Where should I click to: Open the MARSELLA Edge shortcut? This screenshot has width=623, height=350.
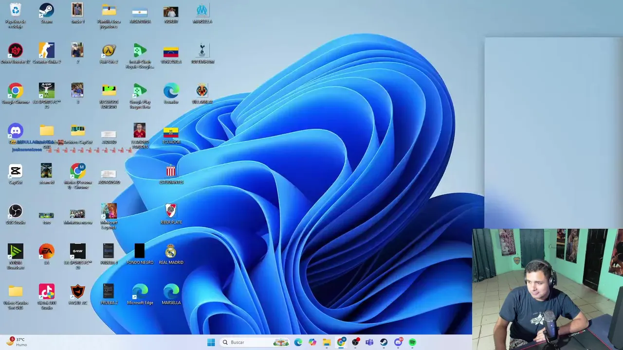pos(171,295)
